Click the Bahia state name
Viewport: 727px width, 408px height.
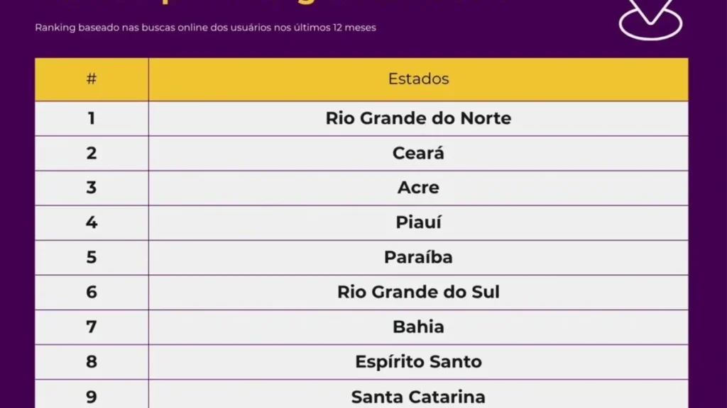tap(418, 327)
